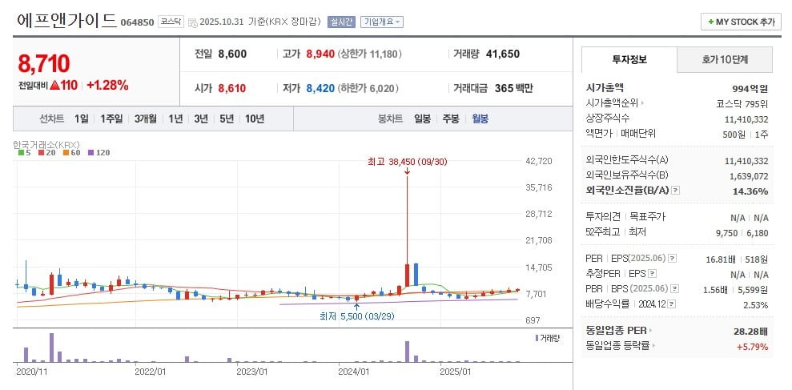Add this stock via MY STOCK 추가
Viewport: 792px width, 390px height.
tap(741, 22)
